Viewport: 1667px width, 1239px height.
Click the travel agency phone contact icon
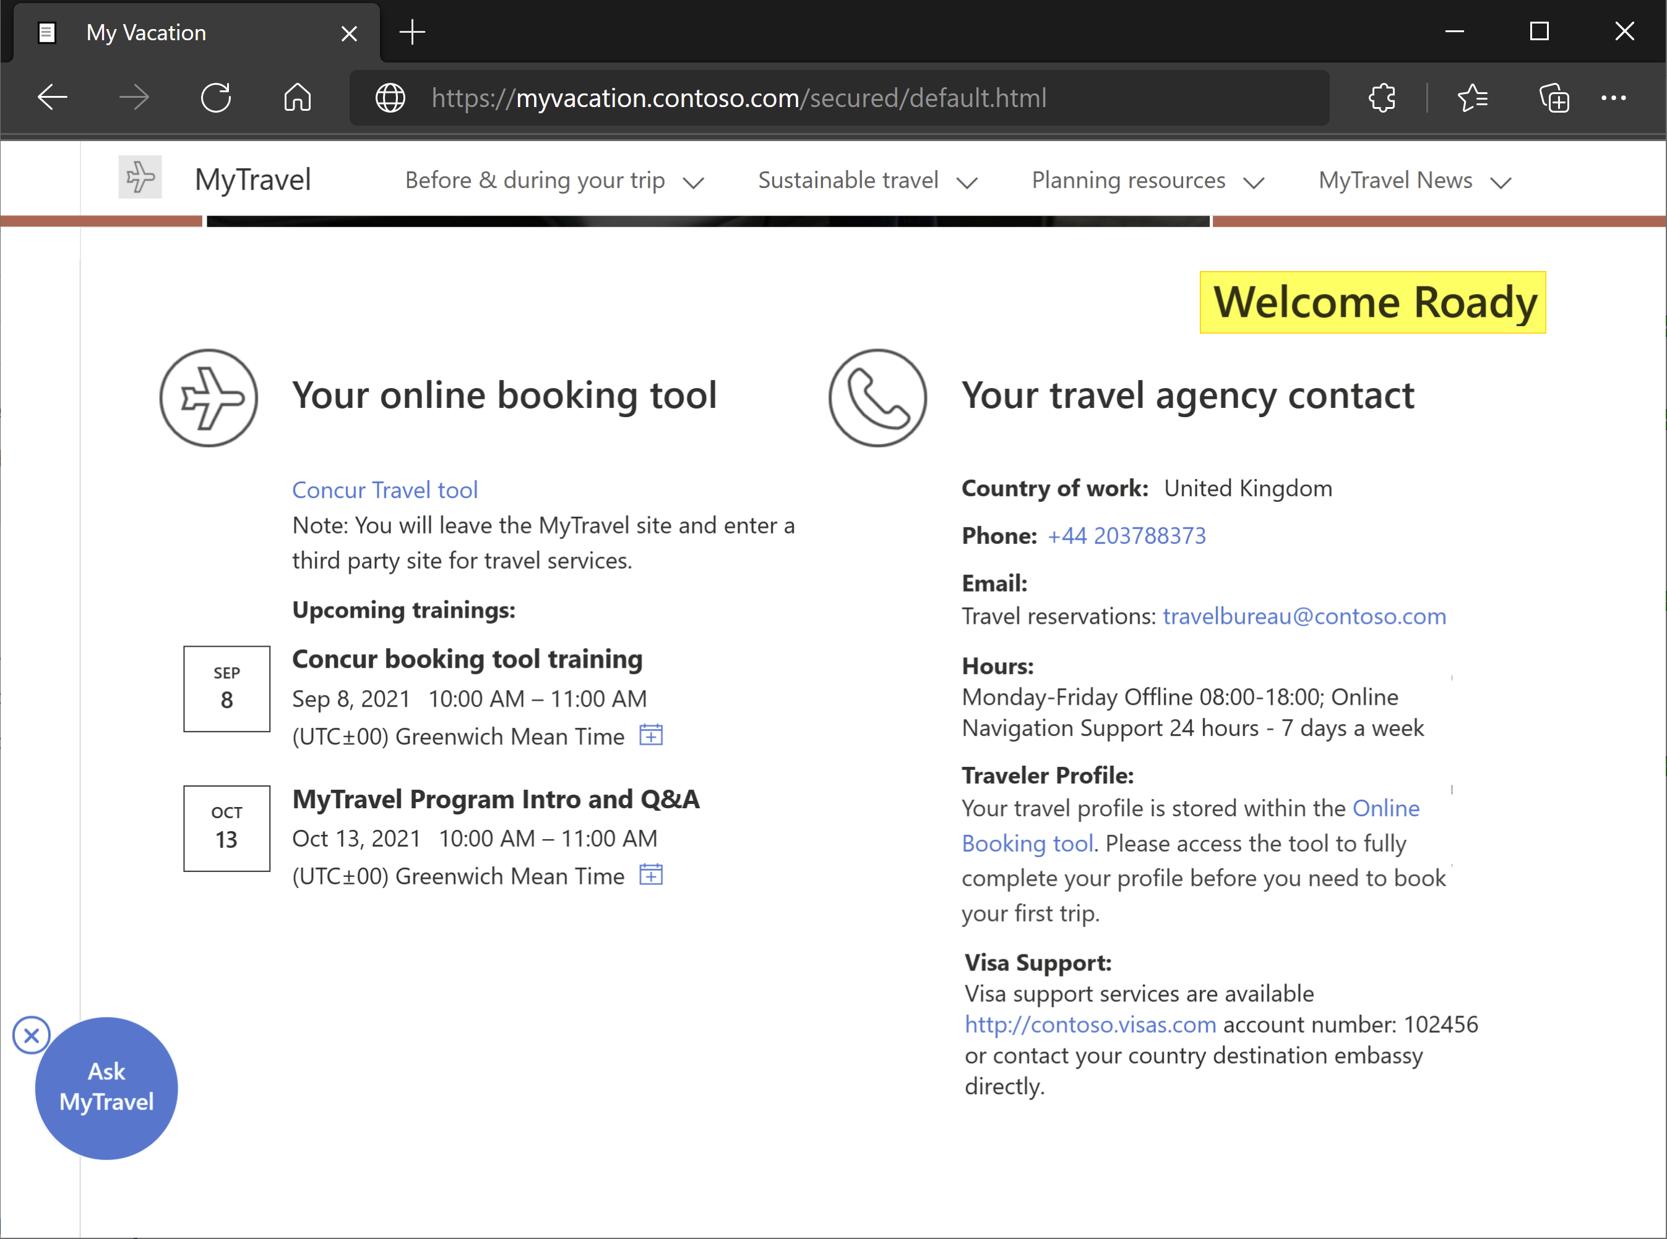(879, 395)
